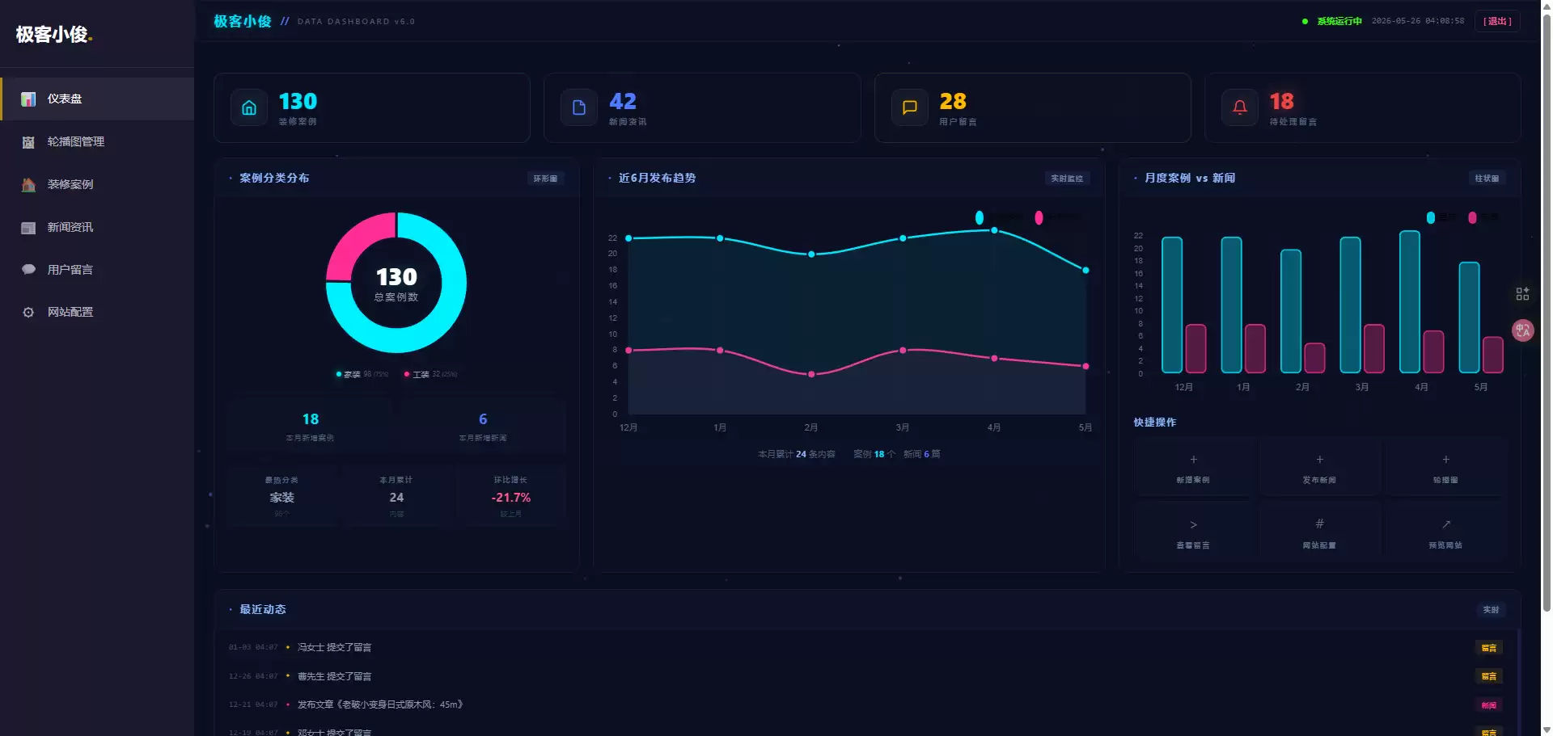The width and height of the screenshot is (1553, 736).
Task: Click the document icon on 新闻资讯 stat card
Action: (x=579, y=107)
